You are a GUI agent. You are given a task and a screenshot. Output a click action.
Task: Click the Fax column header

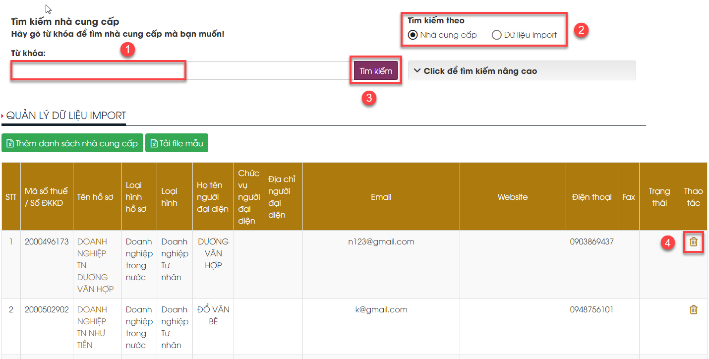point(629,197)
